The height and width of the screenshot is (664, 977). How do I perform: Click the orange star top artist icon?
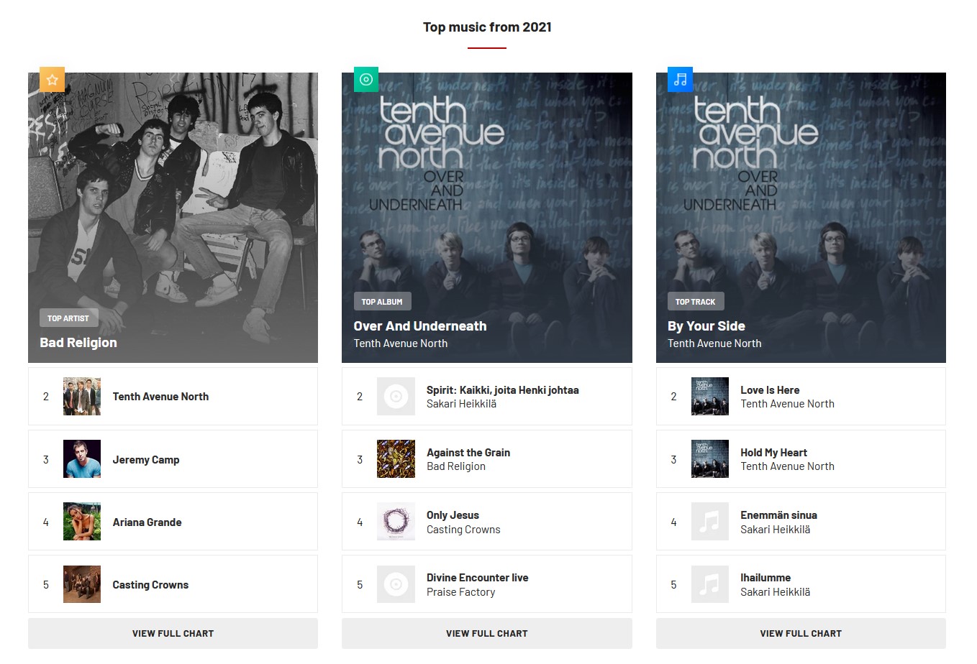tap(52, 80)
